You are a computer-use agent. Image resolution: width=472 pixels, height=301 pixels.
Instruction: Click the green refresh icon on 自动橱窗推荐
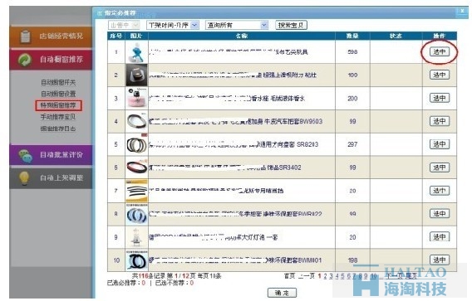[x=25, y=60]
